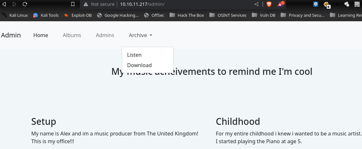Expand the OSINT Services bookmarks folder
Image resolution: width=362 pixels, height=149 pixels.
point(228,15)
